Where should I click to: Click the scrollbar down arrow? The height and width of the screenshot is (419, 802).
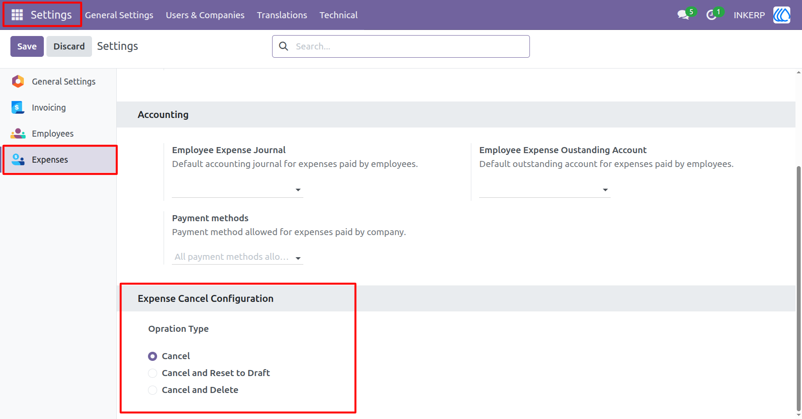(799, 415)
